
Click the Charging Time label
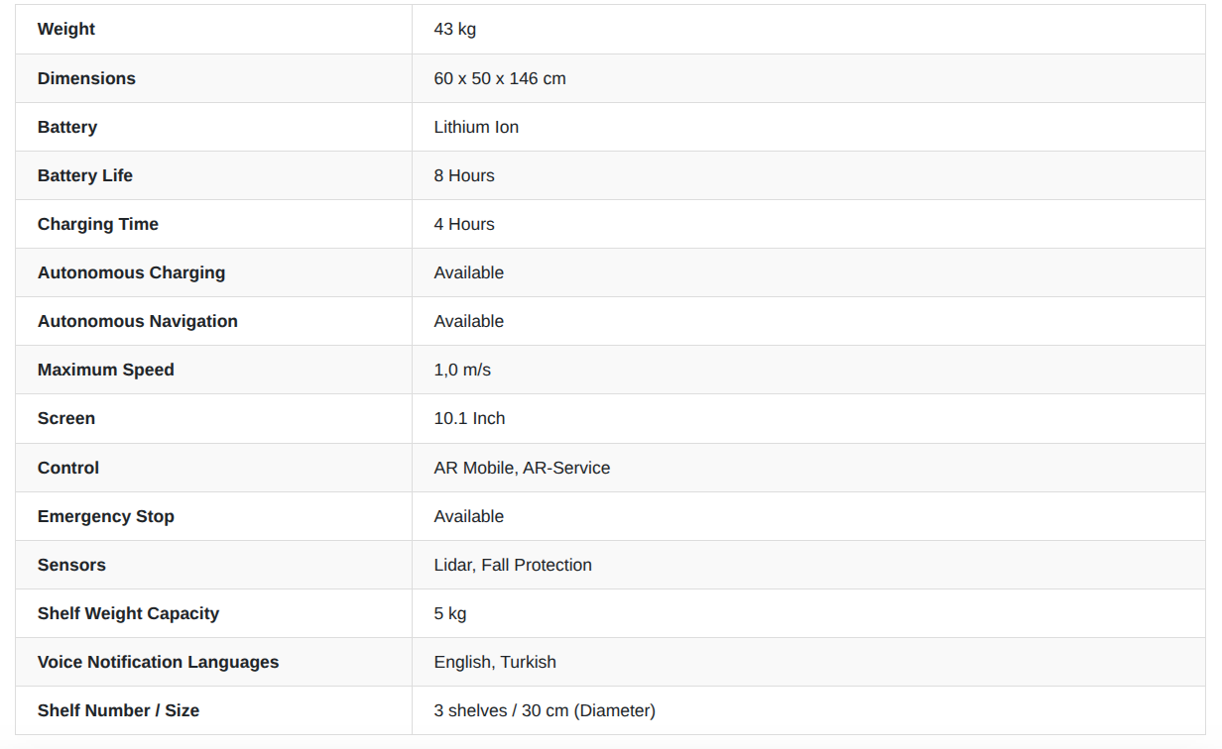(98, 224)
